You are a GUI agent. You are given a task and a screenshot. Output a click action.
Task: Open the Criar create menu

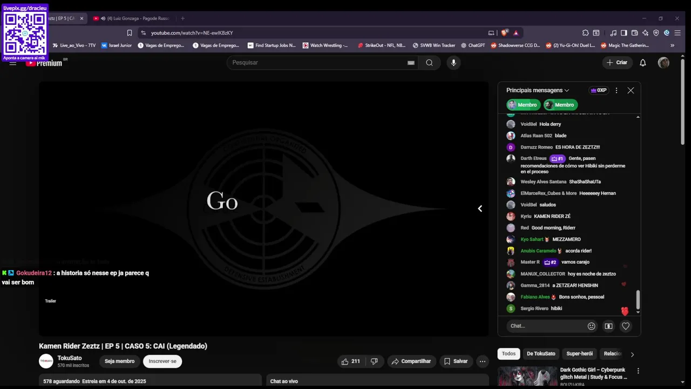pos(617,63)
